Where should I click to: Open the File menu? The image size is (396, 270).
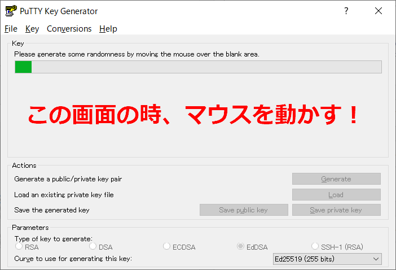pos(11,29)
